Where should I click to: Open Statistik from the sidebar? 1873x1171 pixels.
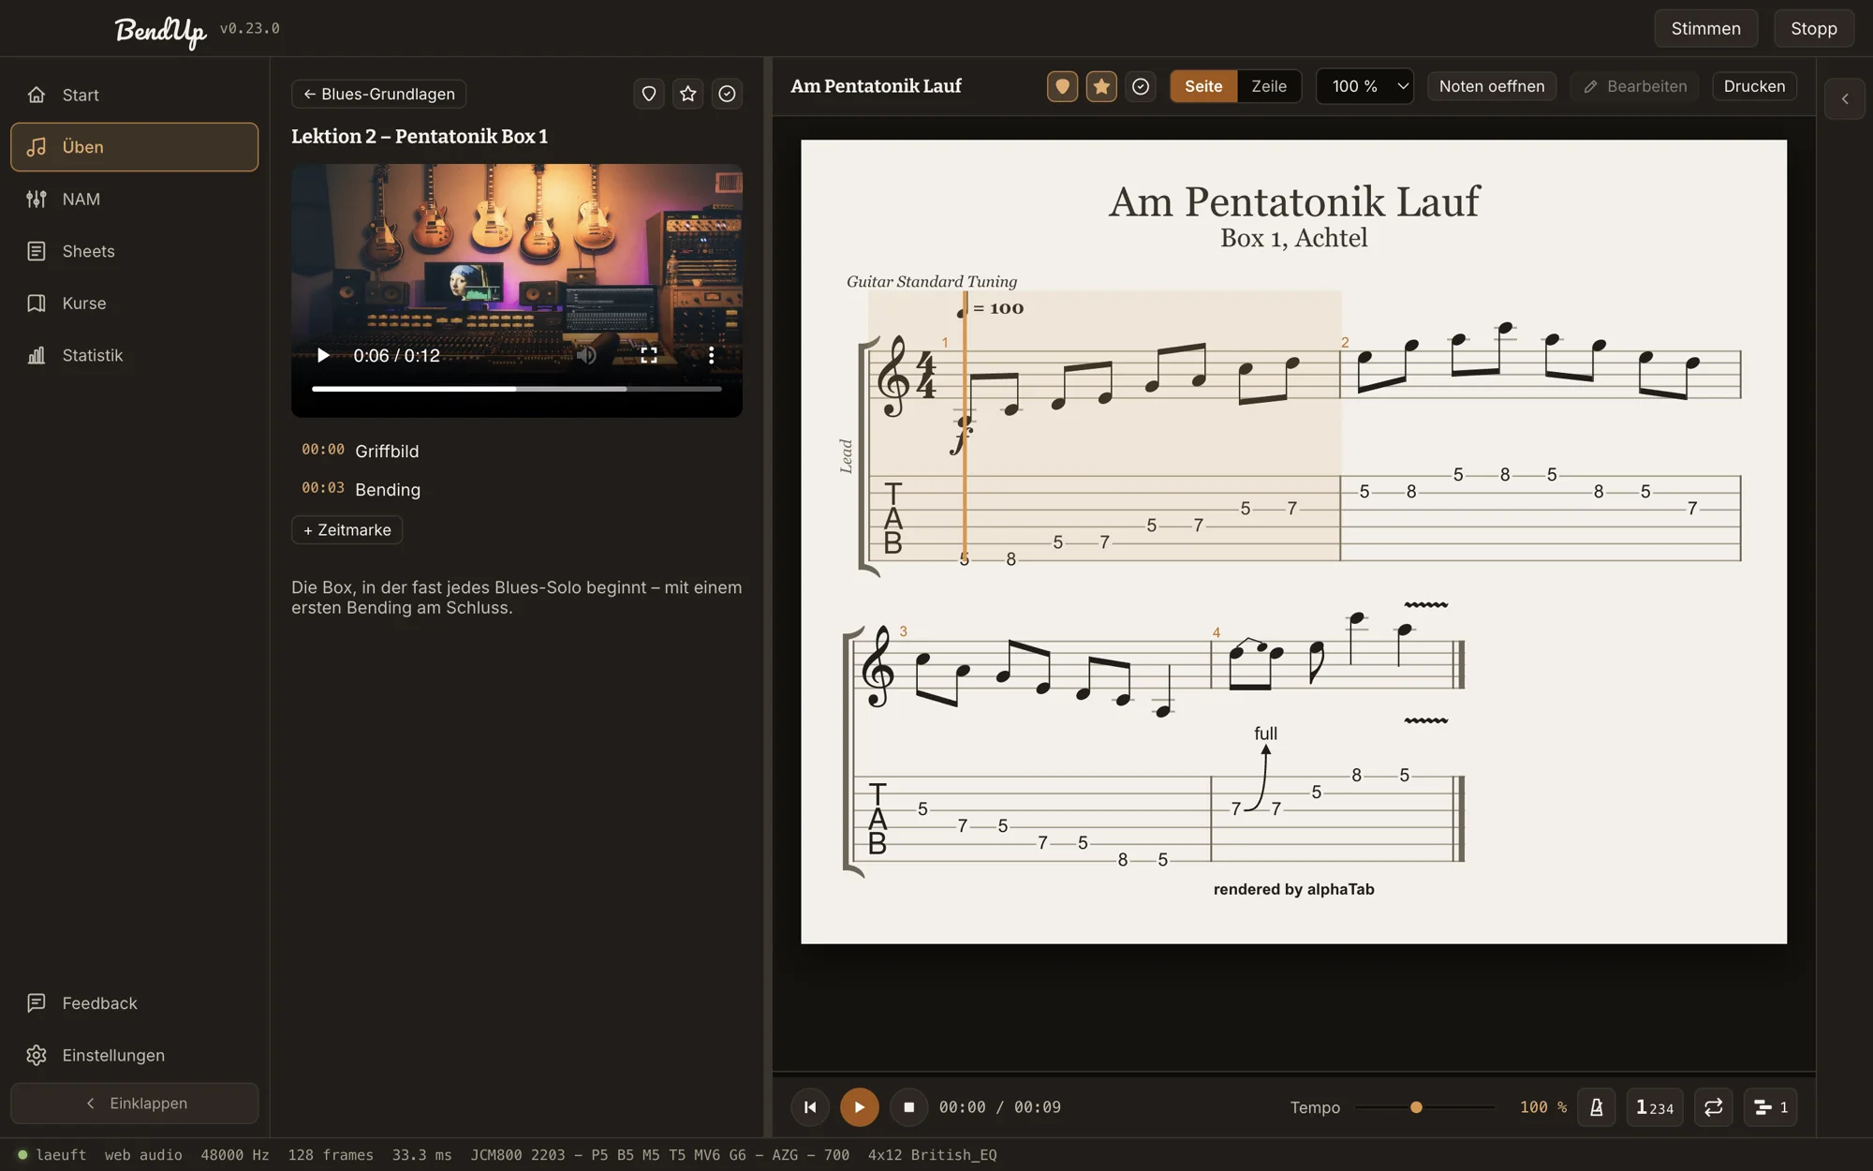coord(135,355)
